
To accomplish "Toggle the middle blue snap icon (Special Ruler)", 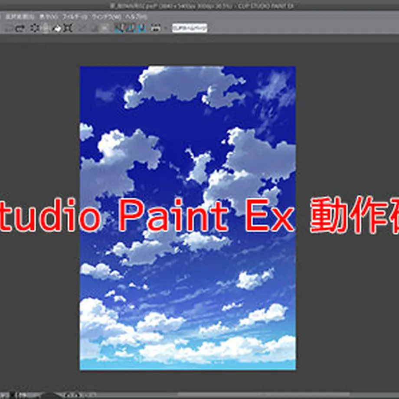I will 130,28.
